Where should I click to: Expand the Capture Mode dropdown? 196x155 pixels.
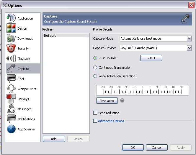tap(189, 39)
